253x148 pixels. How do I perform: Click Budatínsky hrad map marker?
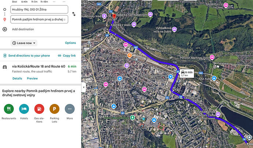pos(105,16)
